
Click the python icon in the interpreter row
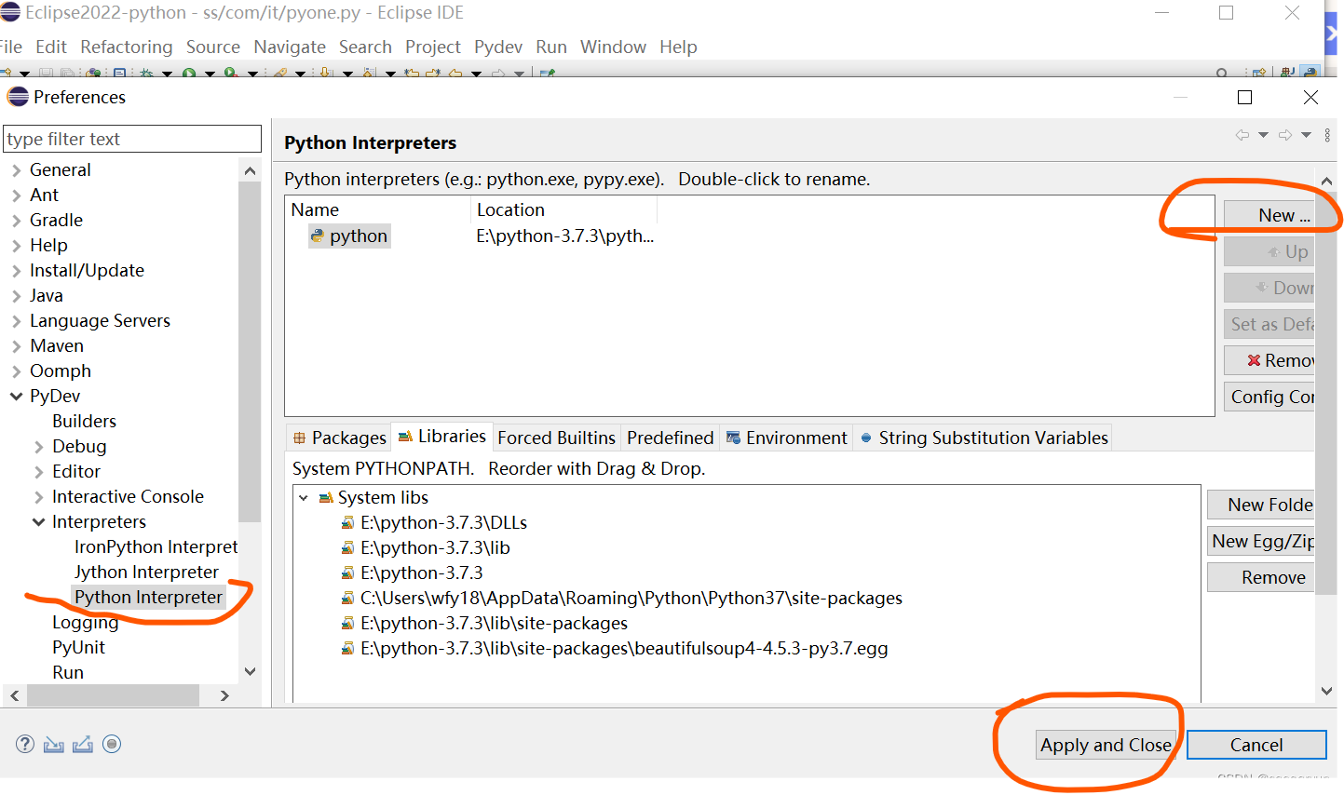point(318,236)
